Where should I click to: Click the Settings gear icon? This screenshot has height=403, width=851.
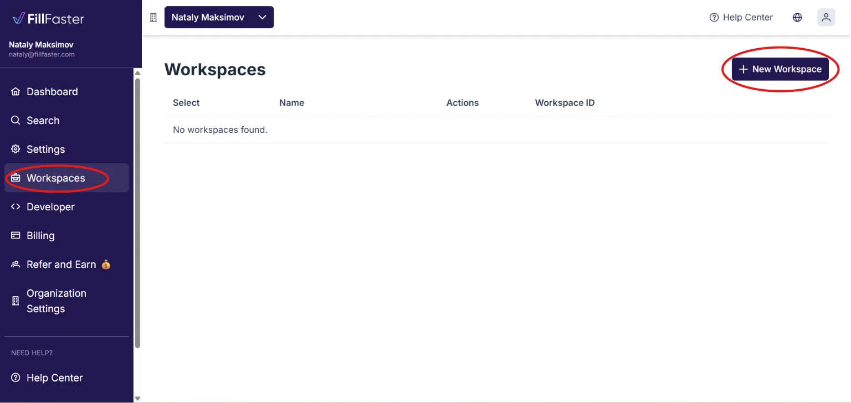pos(16,149)
